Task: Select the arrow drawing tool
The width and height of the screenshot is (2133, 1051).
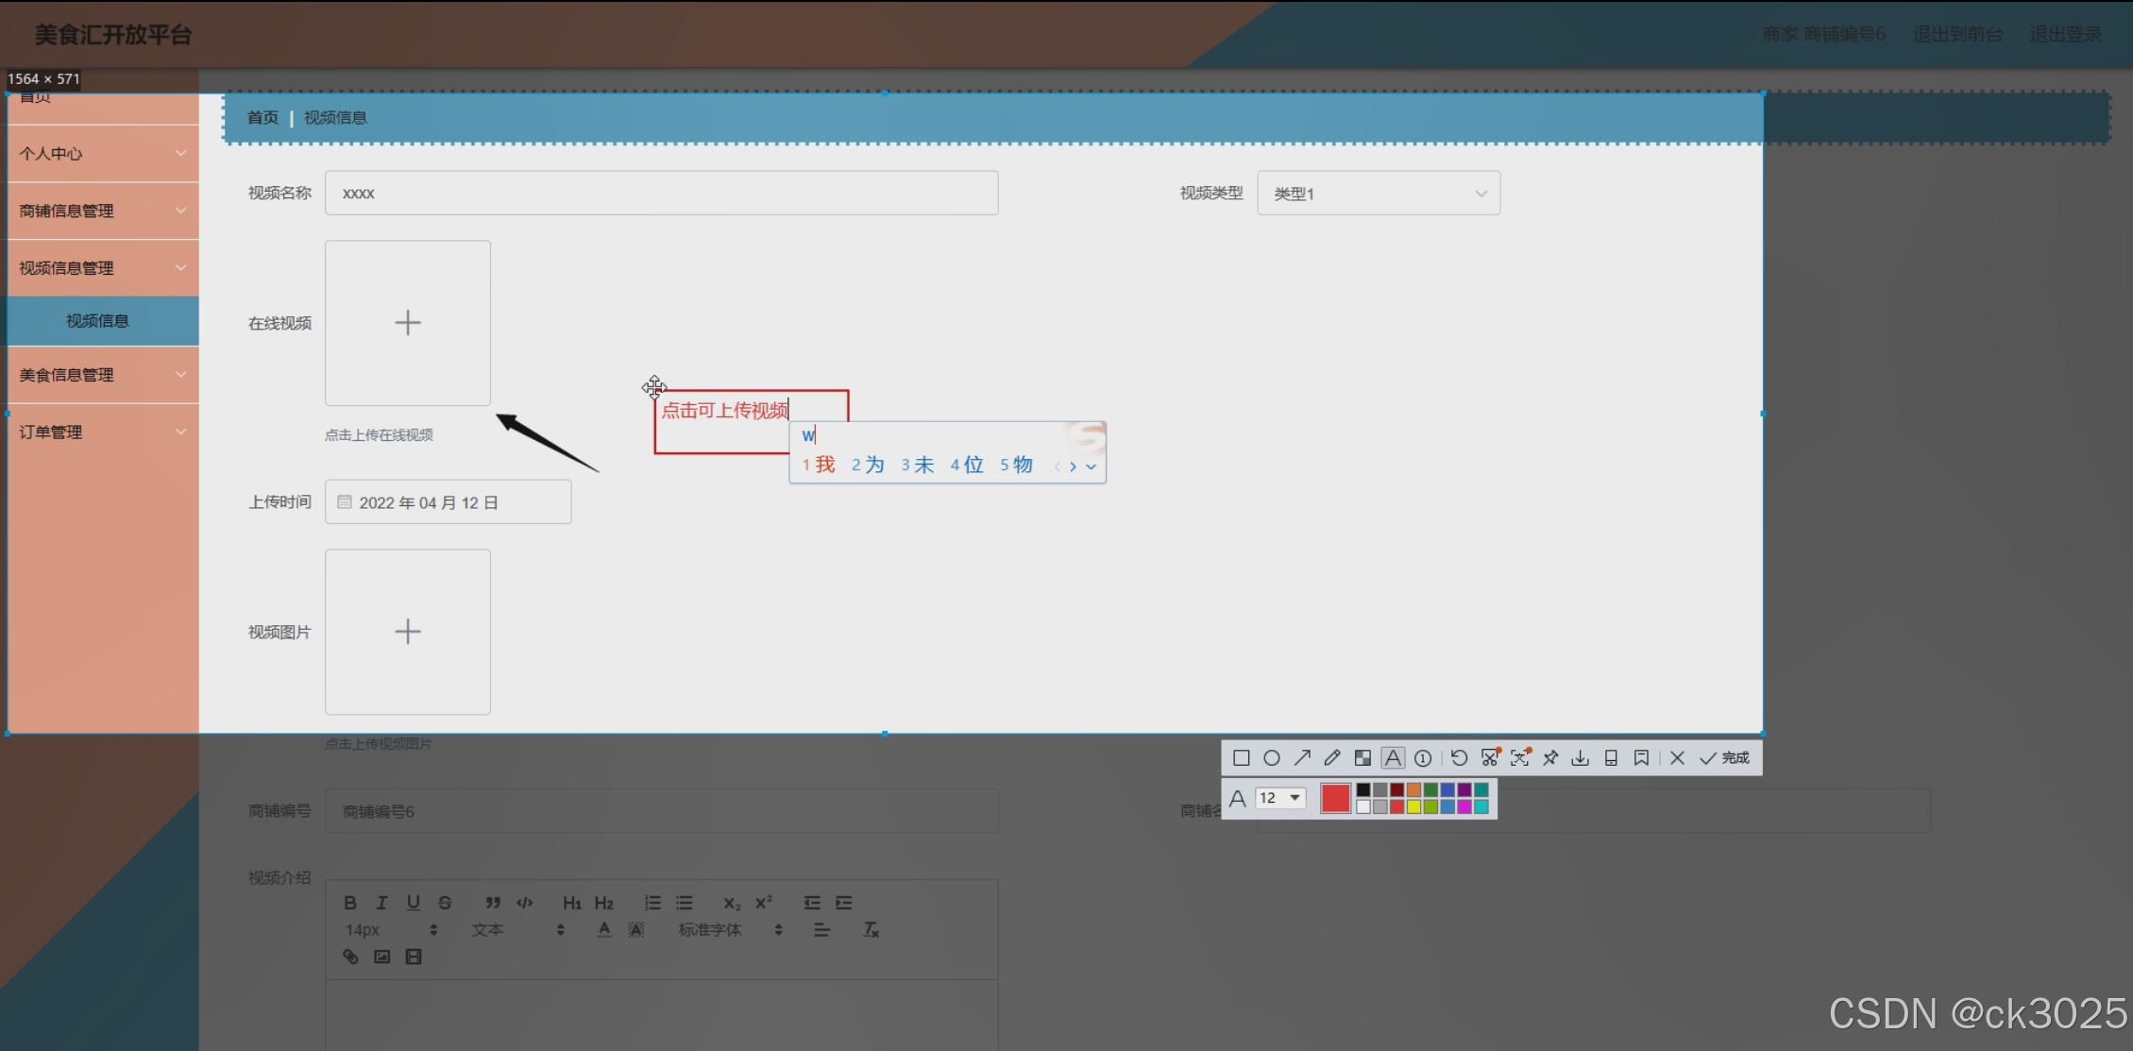Action: [x=1302, y=758]
